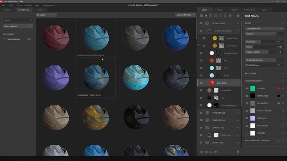Click the smart material icon in layer toolbar

(x=238, y=16)
